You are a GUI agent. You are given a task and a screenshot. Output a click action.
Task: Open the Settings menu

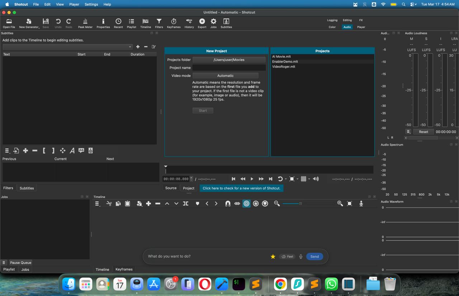(x=91, y=4)
